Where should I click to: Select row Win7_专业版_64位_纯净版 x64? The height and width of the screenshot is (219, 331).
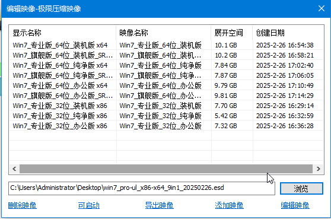166,65
